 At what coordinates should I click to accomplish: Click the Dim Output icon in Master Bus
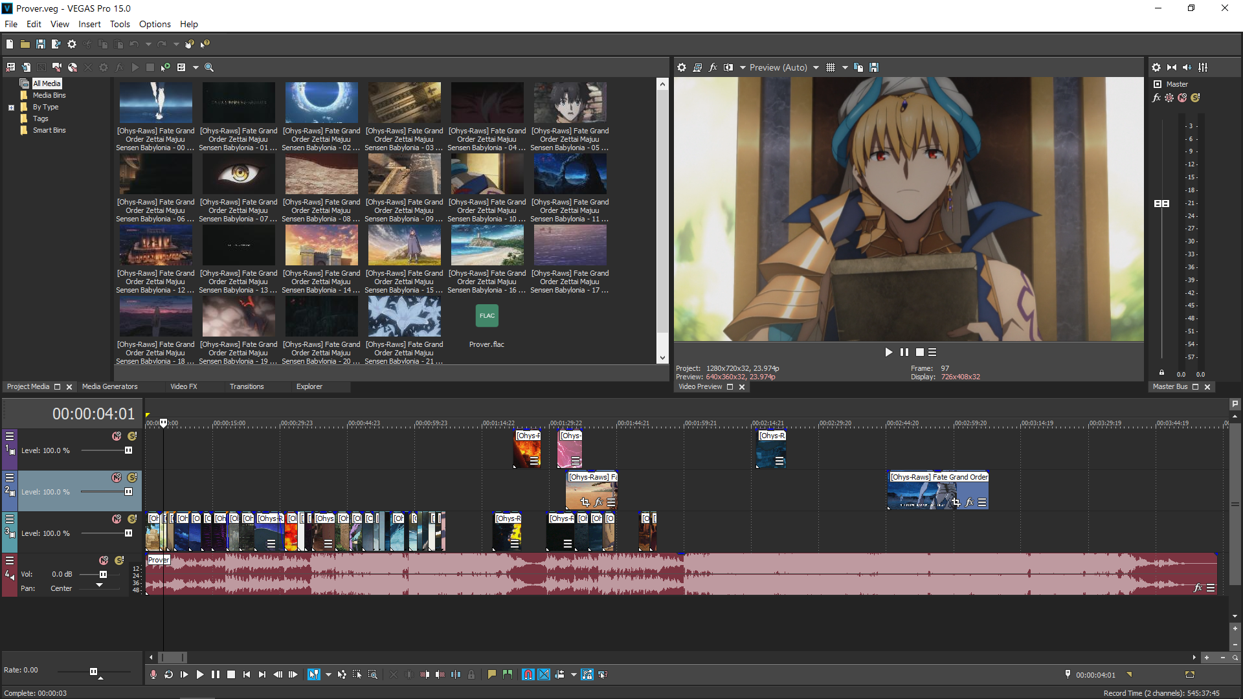(x=1187, y=67)
